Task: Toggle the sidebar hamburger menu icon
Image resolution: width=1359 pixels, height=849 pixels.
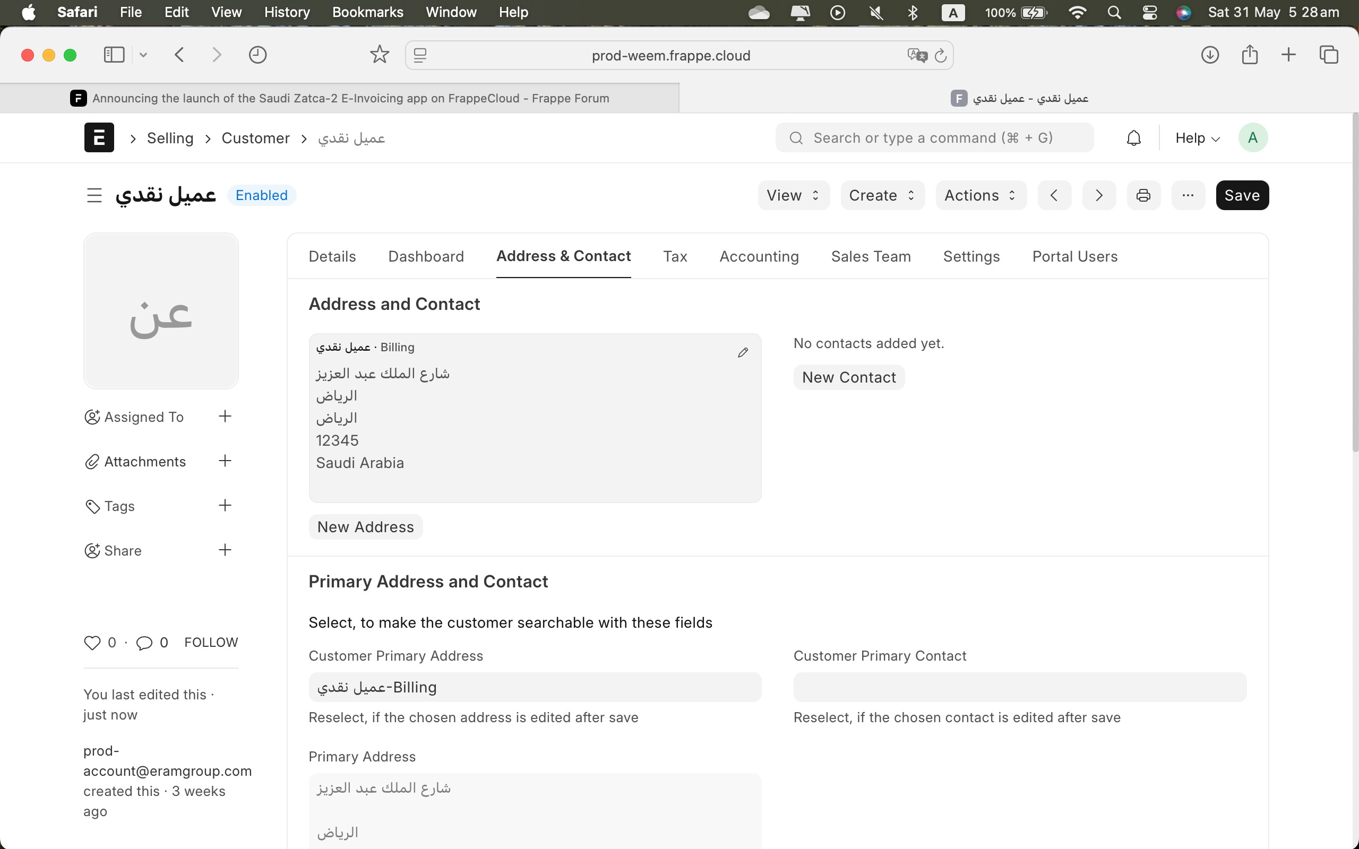Action: point(94,195)
